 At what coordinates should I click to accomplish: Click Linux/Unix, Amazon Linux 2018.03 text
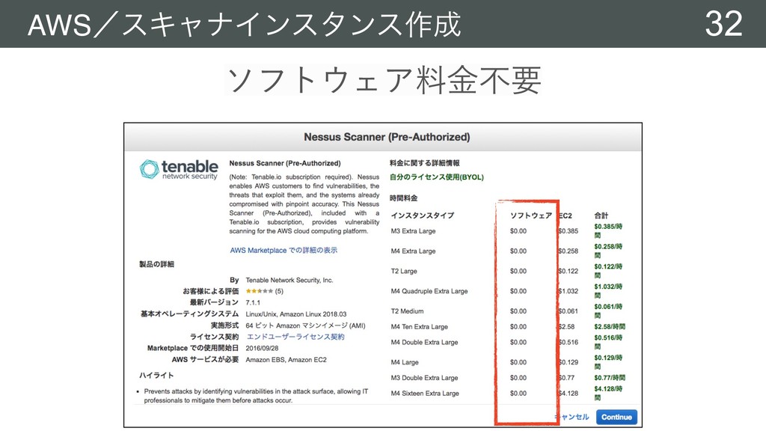[x=296, y=314]
